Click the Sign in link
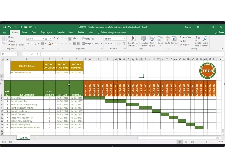The image size is (225, 168). pyautogui.click(x=188, y=27)
